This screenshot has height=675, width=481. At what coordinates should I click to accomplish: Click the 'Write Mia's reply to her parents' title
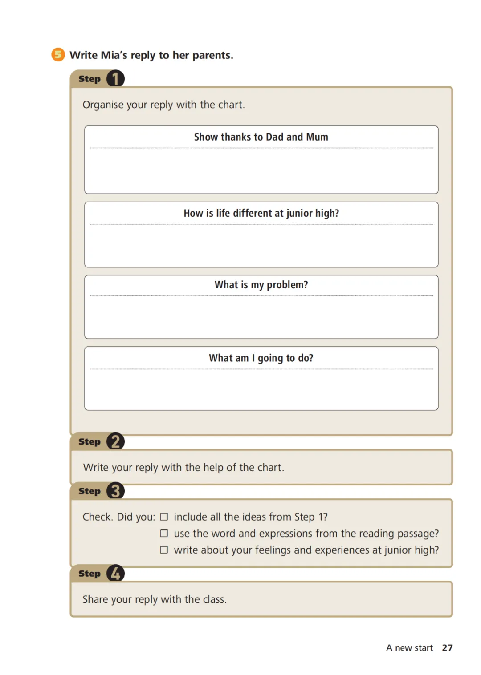click(151, 55)
